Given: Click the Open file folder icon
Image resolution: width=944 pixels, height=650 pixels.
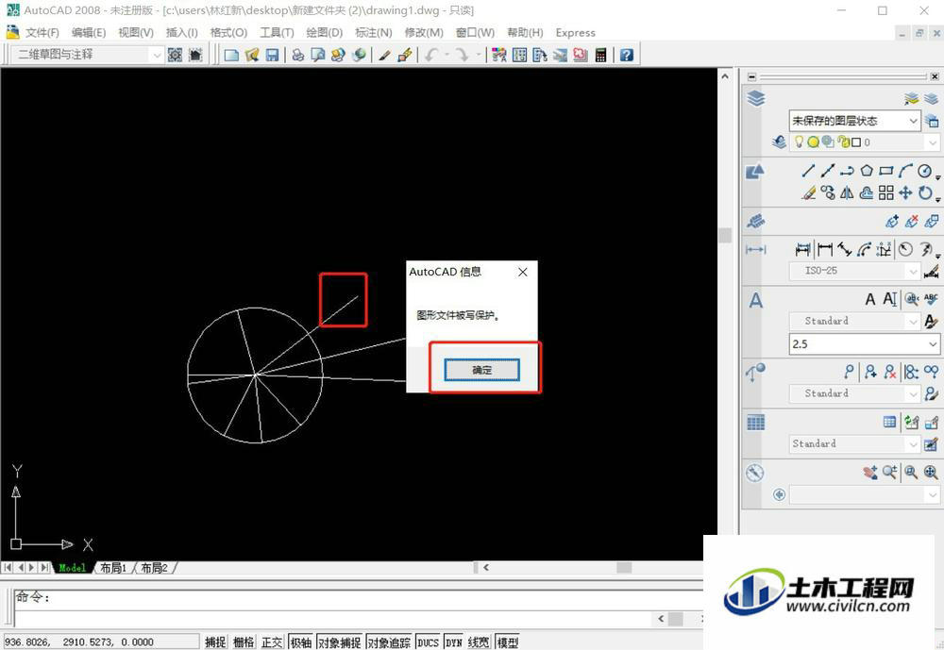Looking at the screenshot, I should coord(252,56).
